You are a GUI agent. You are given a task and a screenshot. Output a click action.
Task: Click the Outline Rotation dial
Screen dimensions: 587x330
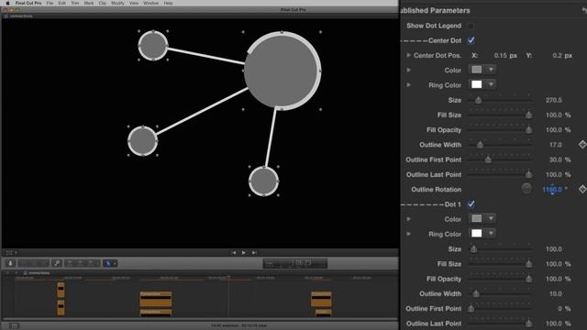[526, 189]
